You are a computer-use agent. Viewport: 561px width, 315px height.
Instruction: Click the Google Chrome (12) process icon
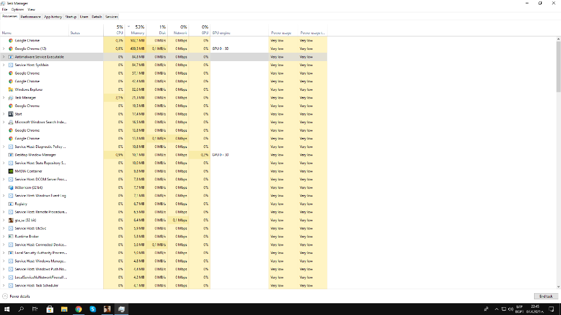(11, 49)
